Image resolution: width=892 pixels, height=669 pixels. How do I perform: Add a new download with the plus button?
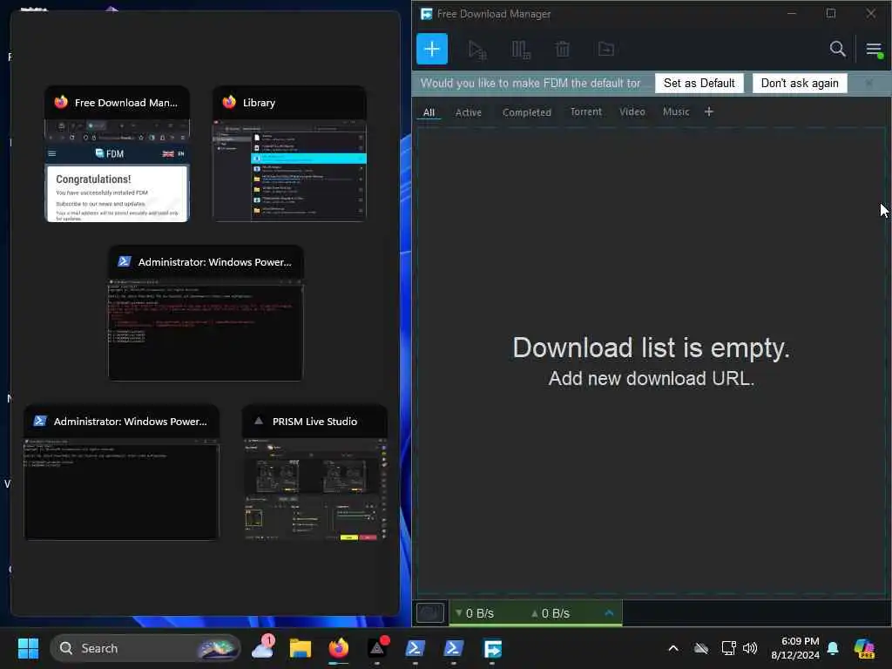[x=432, y=49]
